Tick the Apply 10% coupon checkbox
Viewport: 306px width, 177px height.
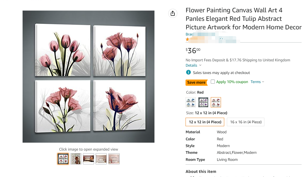point(213,82)
